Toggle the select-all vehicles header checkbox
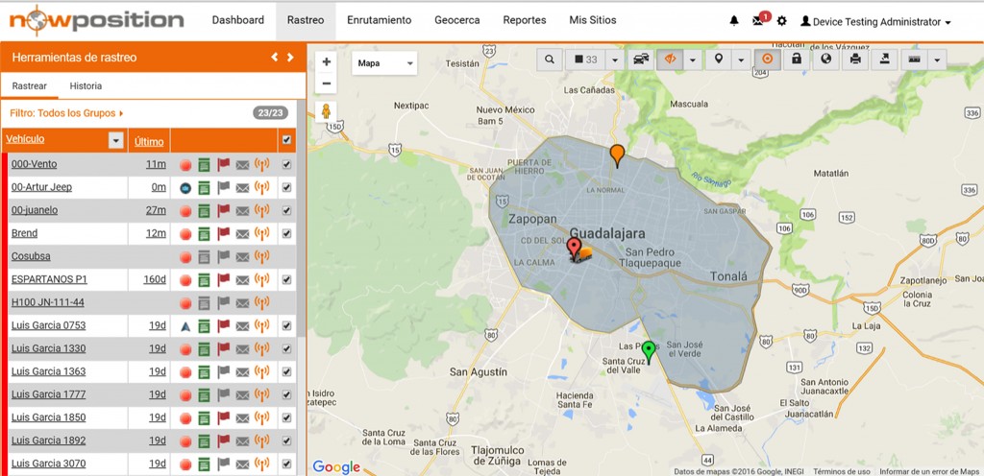Screen dimensions: 984x476 [x=286, y=140]
